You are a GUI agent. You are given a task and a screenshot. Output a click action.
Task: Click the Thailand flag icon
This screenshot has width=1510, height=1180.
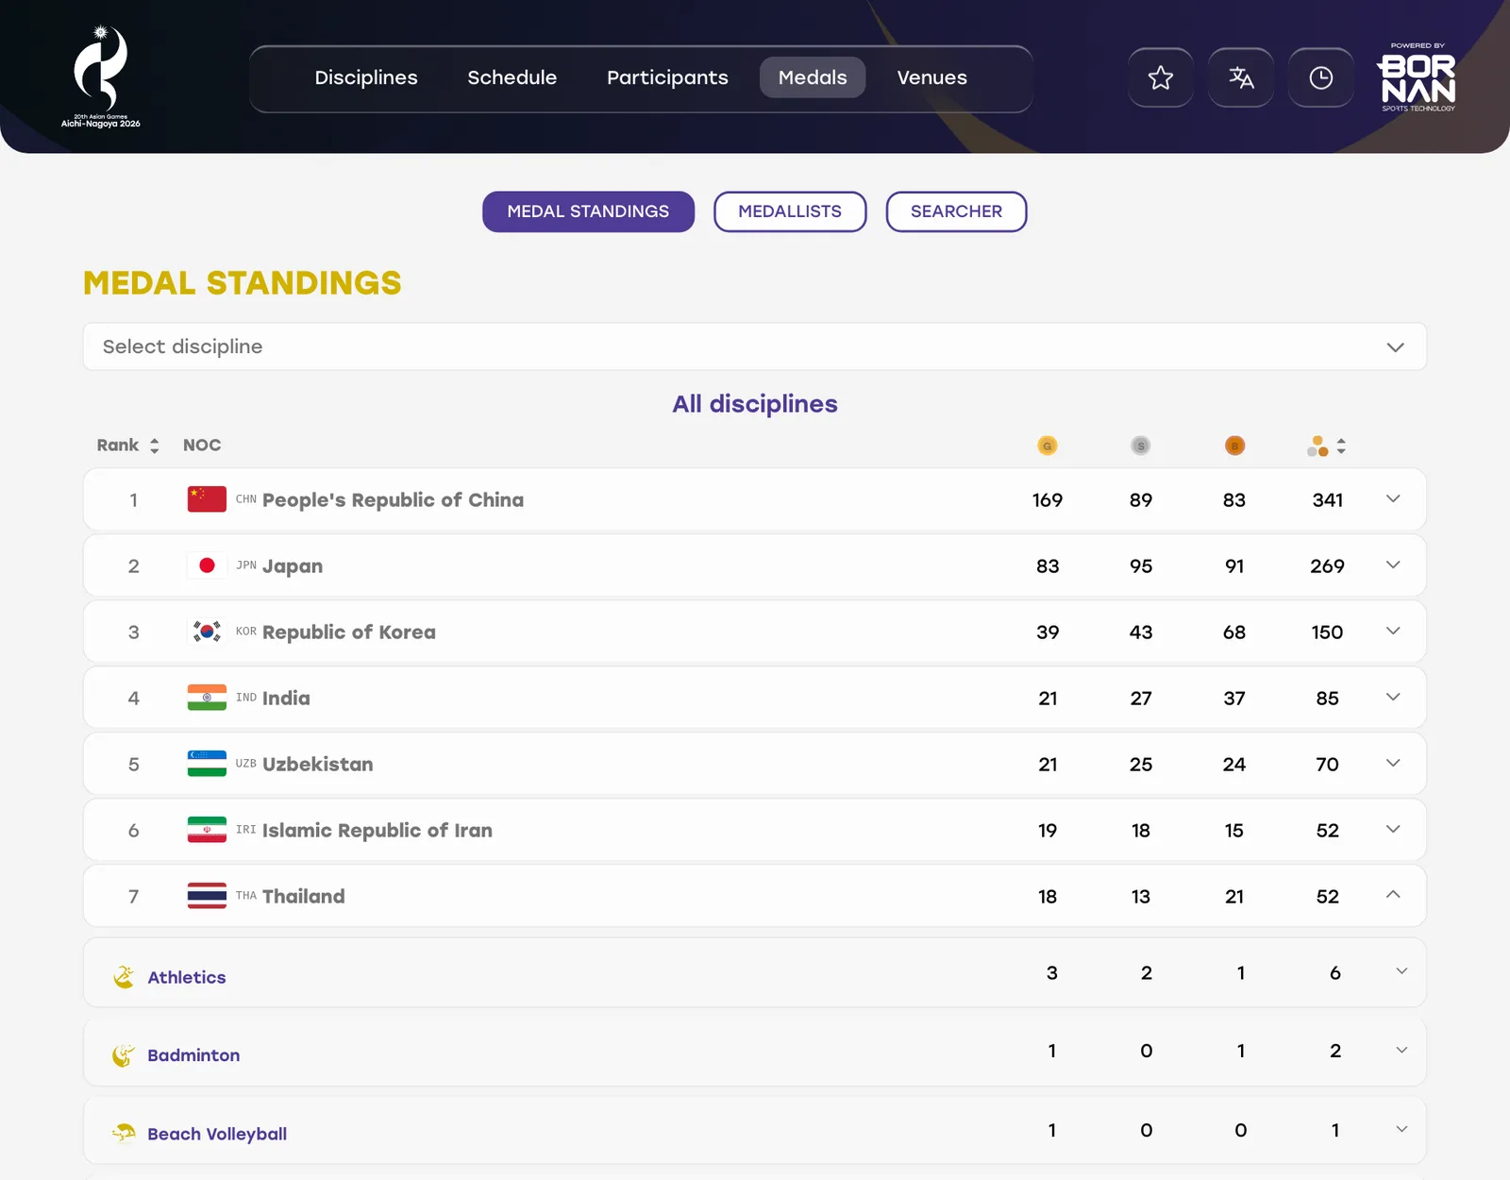tap(207, 896)
